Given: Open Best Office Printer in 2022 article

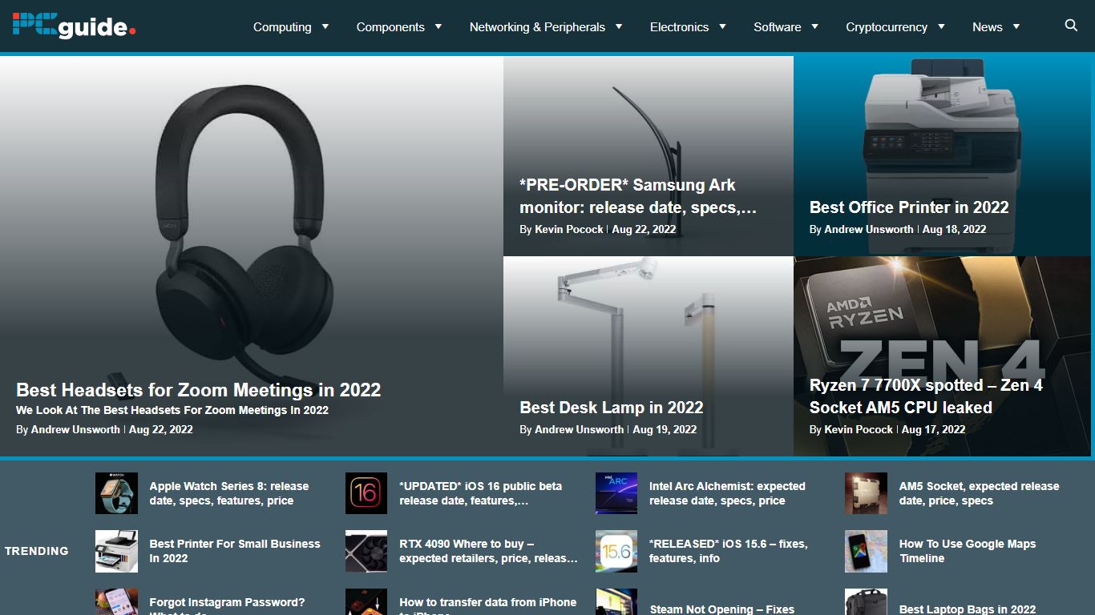Looking at the screenshot, I should [x=909, y=207].
